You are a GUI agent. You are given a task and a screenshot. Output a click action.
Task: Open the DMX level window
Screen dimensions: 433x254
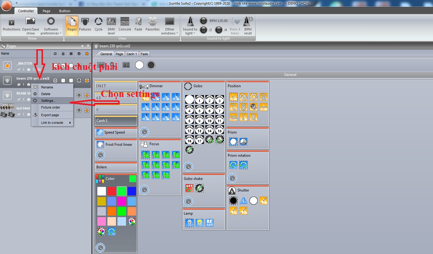[111, 26]
